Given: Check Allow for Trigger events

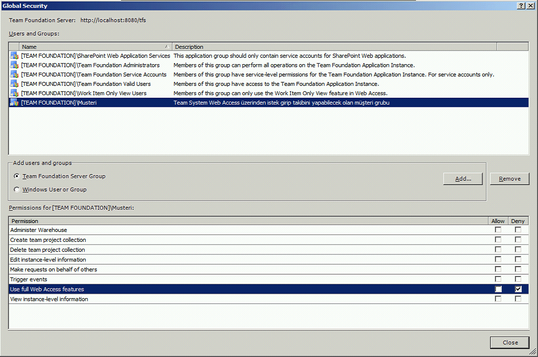Looking at the screenshot, I should point(498,279).
